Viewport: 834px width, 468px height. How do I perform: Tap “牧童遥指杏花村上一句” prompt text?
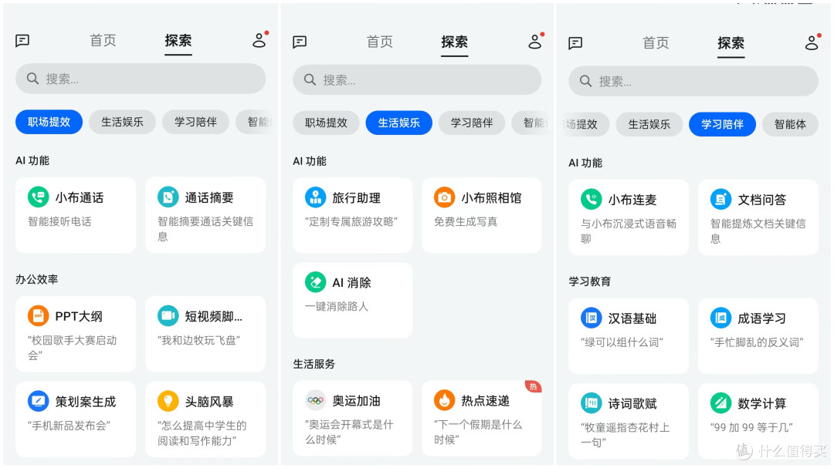(x=625, y=435)
